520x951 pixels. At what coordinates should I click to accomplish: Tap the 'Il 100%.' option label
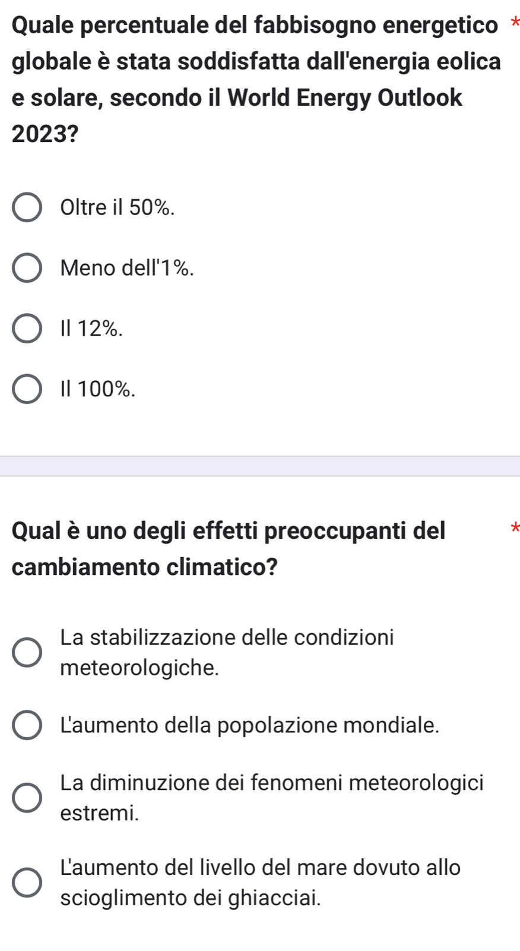98,389
